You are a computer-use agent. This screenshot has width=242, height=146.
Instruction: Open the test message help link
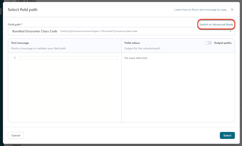(201, 10)
